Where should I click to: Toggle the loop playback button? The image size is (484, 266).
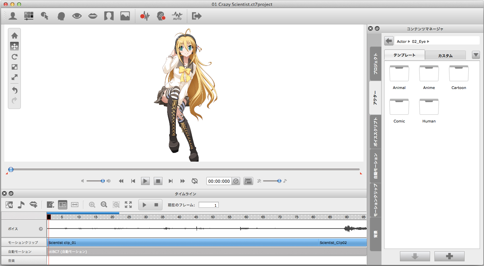click(x=195, y=181)
